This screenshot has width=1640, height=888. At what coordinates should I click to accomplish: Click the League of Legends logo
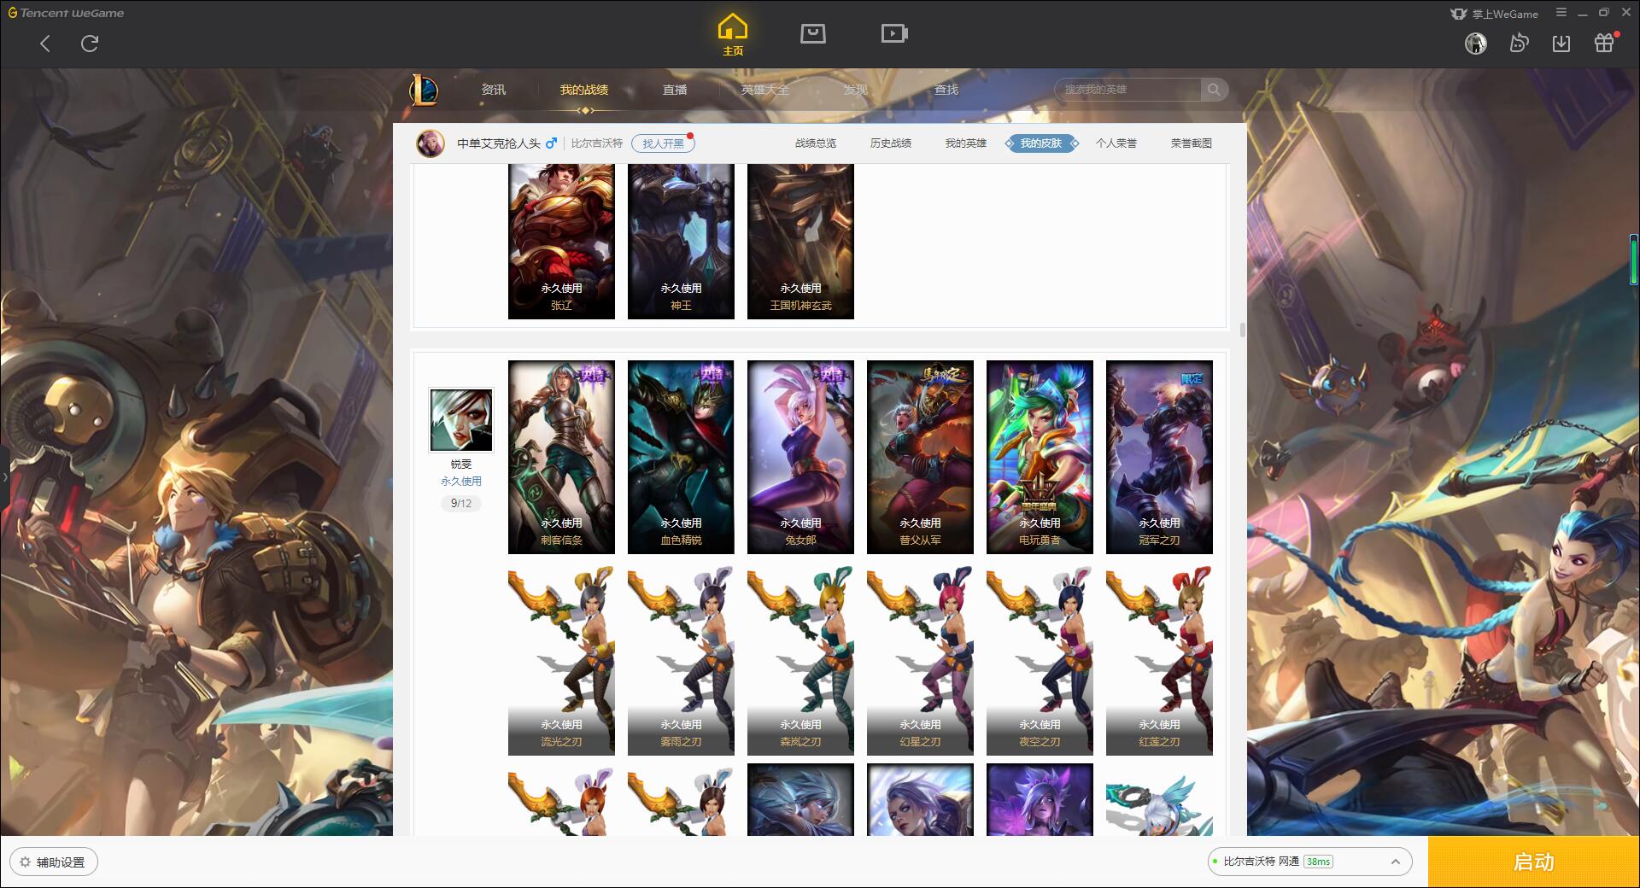point(424,90)
